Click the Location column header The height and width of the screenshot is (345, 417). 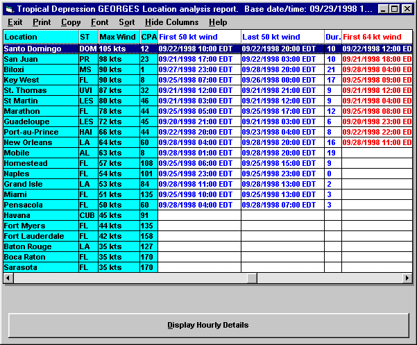pos(41,37)
